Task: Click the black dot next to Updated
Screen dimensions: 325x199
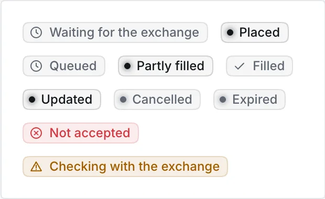Action: pyautogui.click(x=32, y=99)
